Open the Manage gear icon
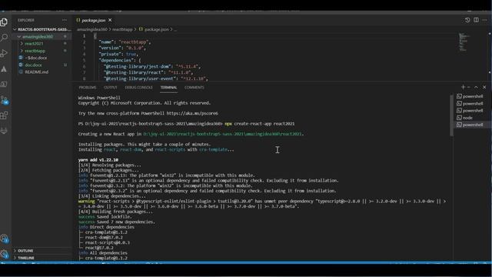The width and height of the screenshot is (492, 277). pyautogui.click(x=5, y=254)
